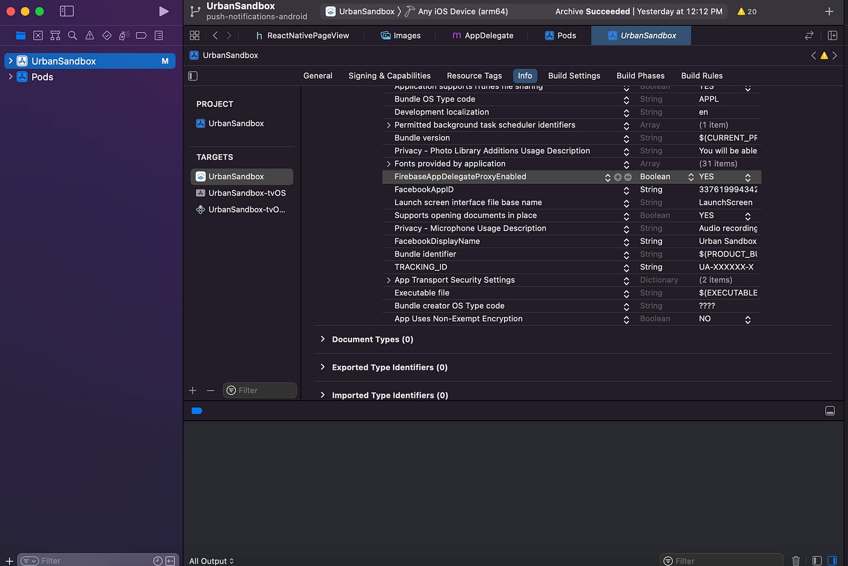The width and height of the screenshot is (848, 566).
Task: Open the related items grid icon
Action: [194, 36]
